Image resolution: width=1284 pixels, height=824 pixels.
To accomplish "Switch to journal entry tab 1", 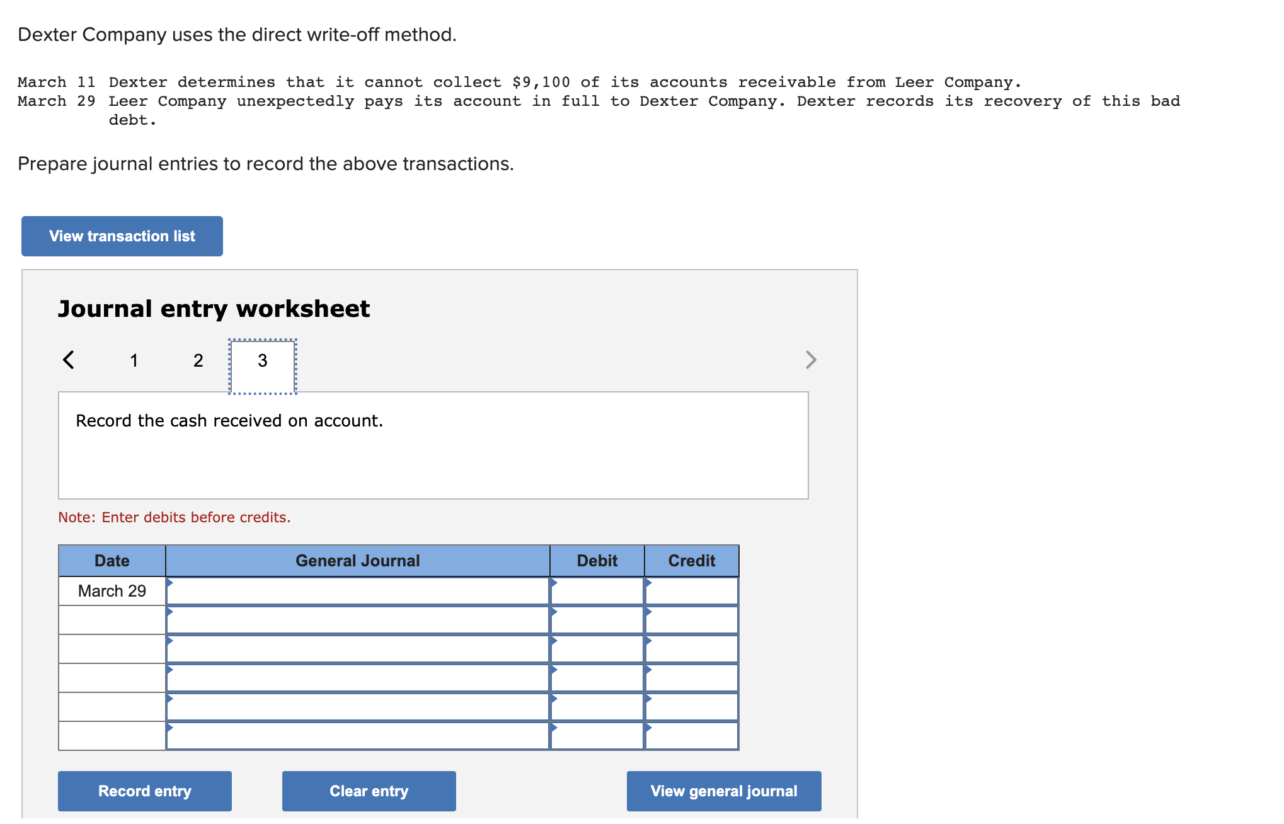I will [x=134, y=360].
